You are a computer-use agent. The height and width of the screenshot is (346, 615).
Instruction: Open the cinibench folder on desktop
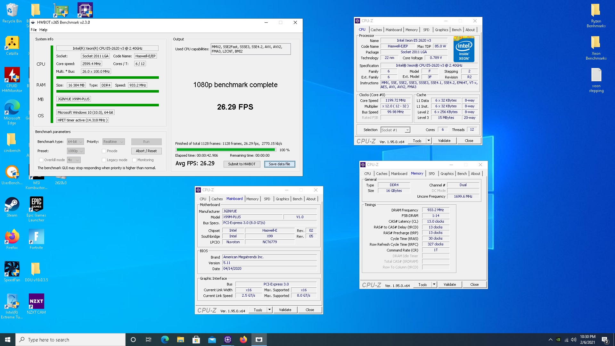point(12,143)
